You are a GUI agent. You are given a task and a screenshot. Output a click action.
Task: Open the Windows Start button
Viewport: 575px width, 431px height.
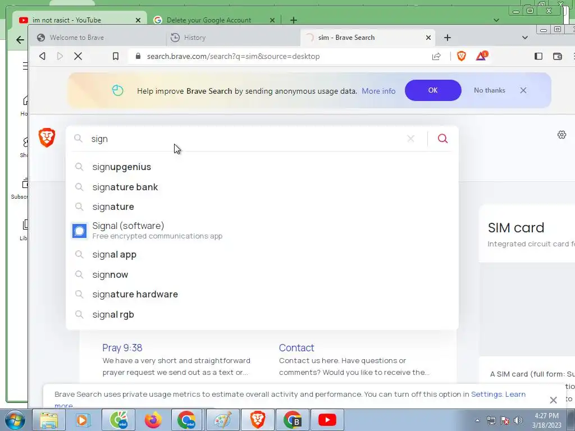click(x=15, y=420)
